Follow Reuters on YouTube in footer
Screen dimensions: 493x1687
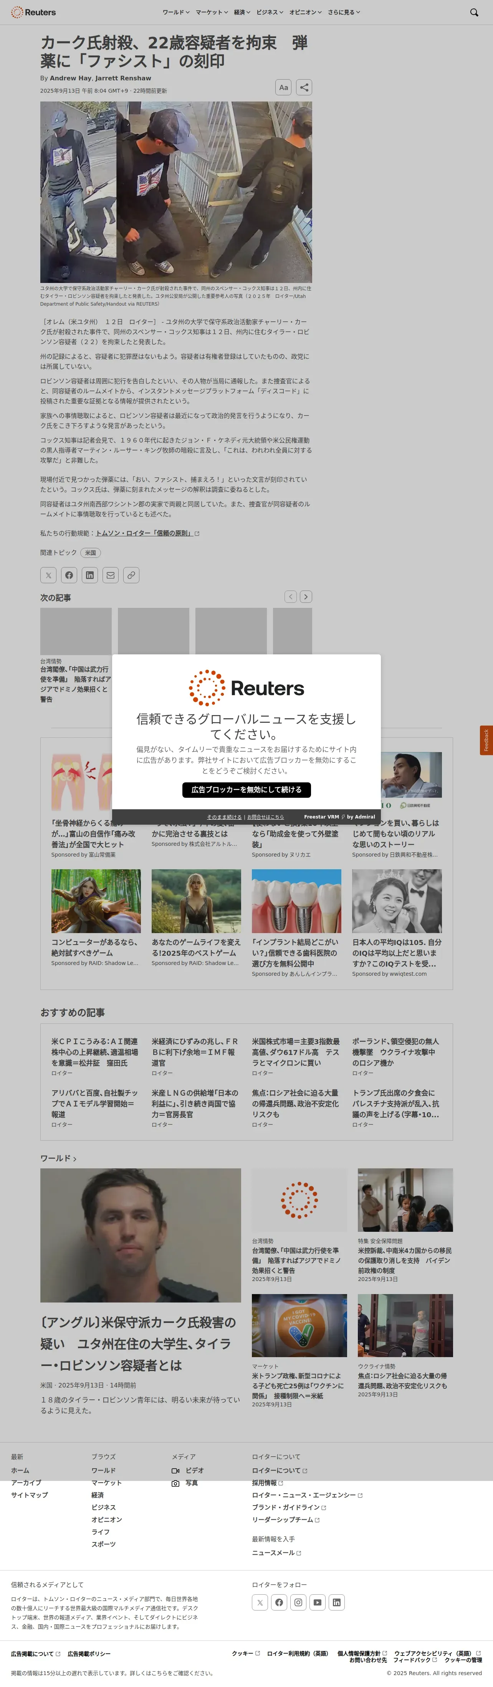tap(317, 1602)
